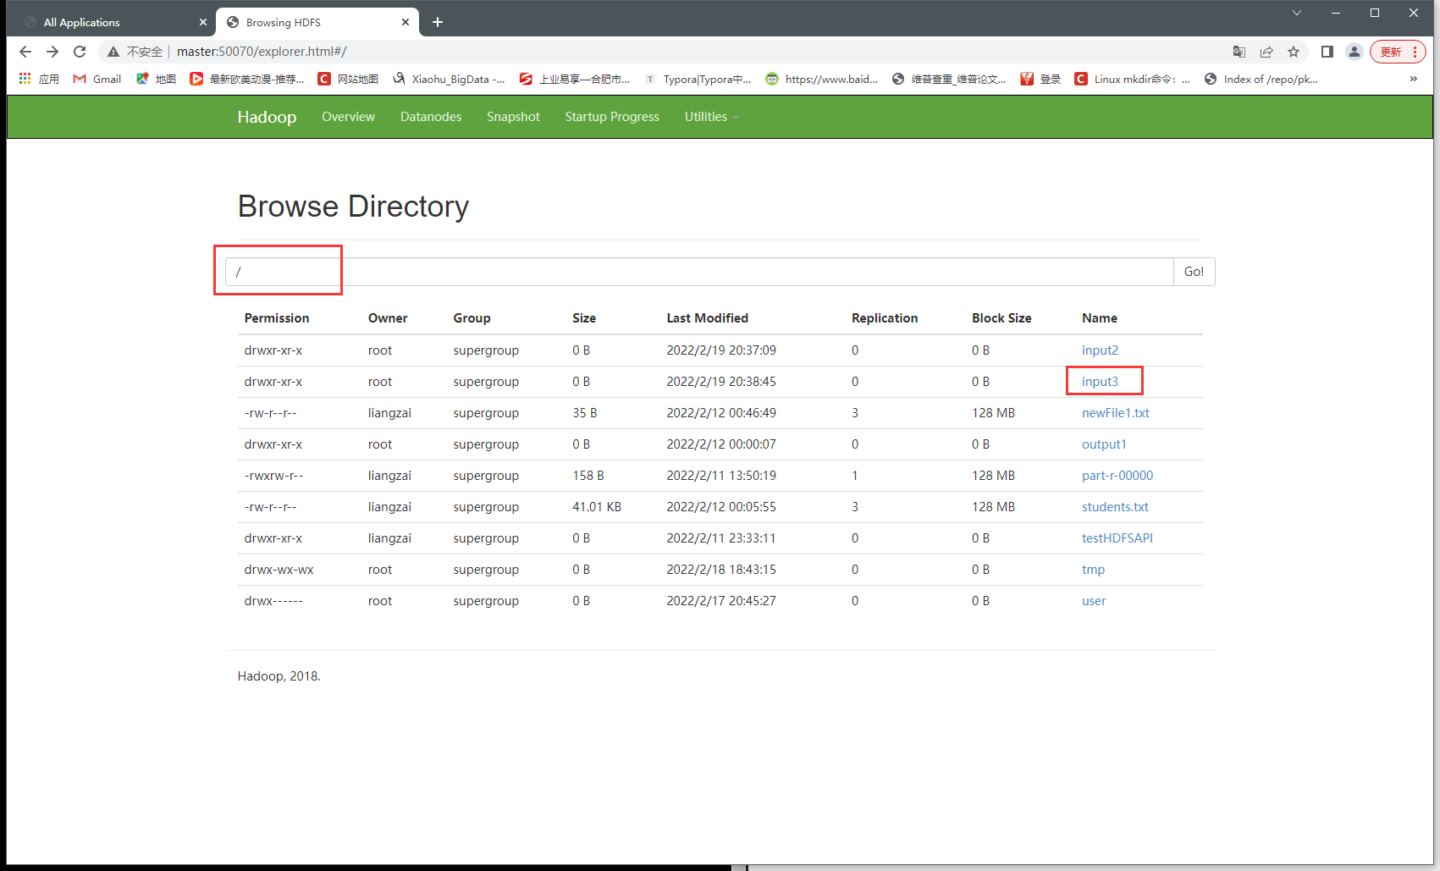Viewport: 1440px width, 871px height.
Task: Expand the Utilities dropdown menu
Action: pos(711,117)
